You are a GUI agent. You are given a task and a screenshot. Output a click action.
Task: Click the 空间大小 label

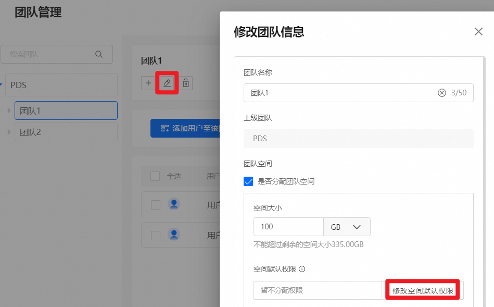tap(268, 208)
